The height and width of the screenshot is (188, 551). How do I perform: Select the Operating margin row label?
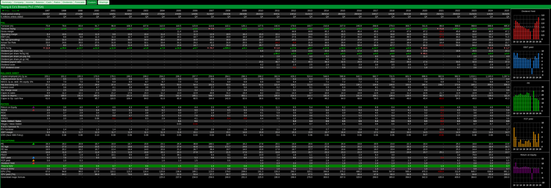[x=8, y=34]
